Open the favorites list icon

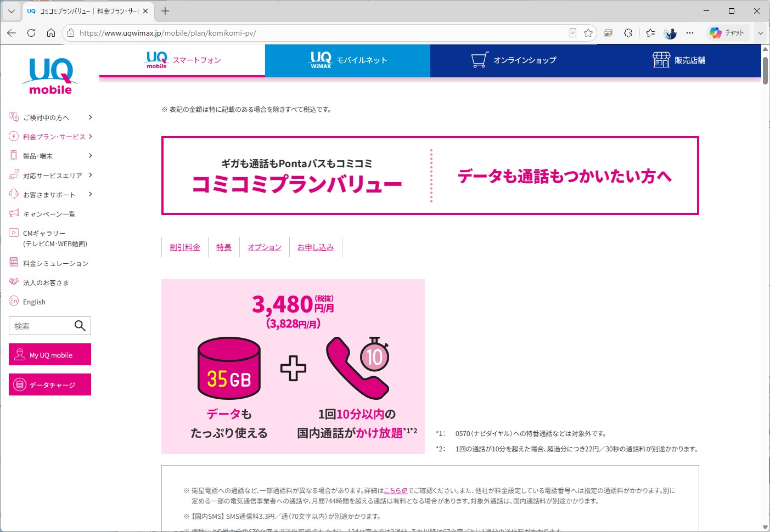[650, 33]
